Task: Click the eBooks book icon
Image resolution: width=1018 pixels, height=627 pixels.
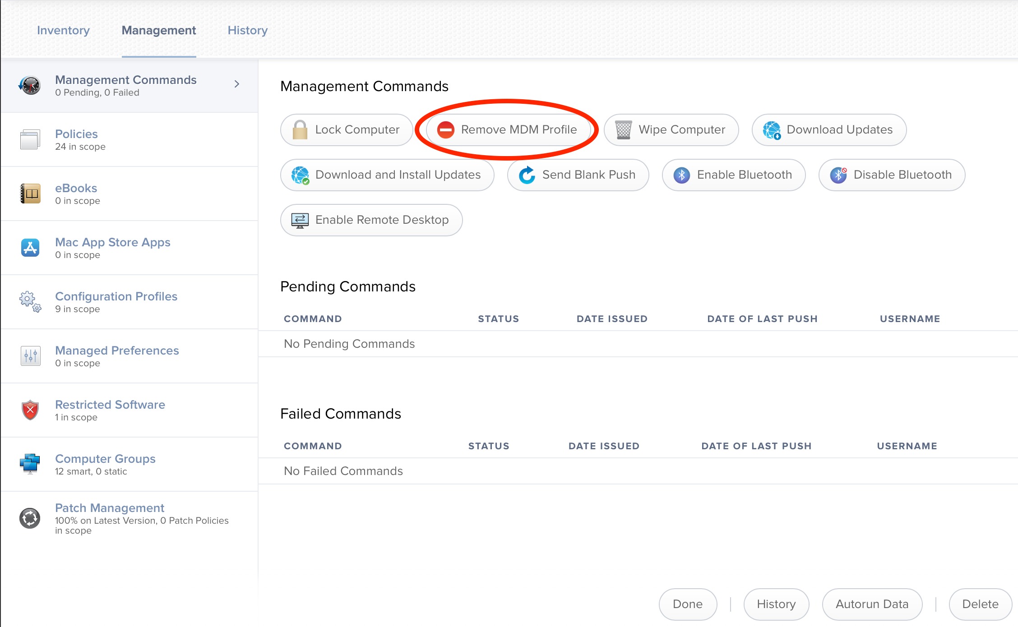Action: coord(30,194)
